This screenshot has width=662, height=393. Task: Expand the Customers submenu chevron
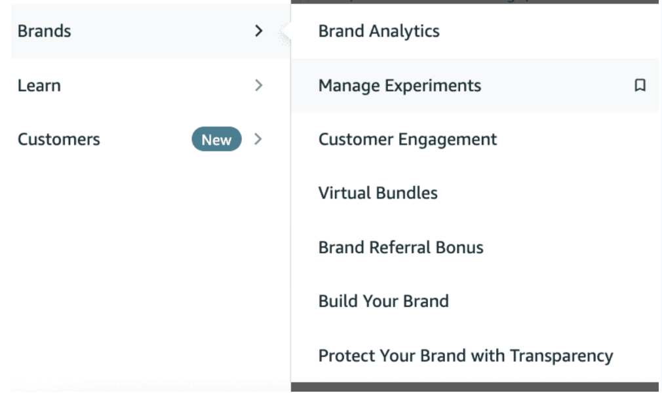tap(258, 139)
